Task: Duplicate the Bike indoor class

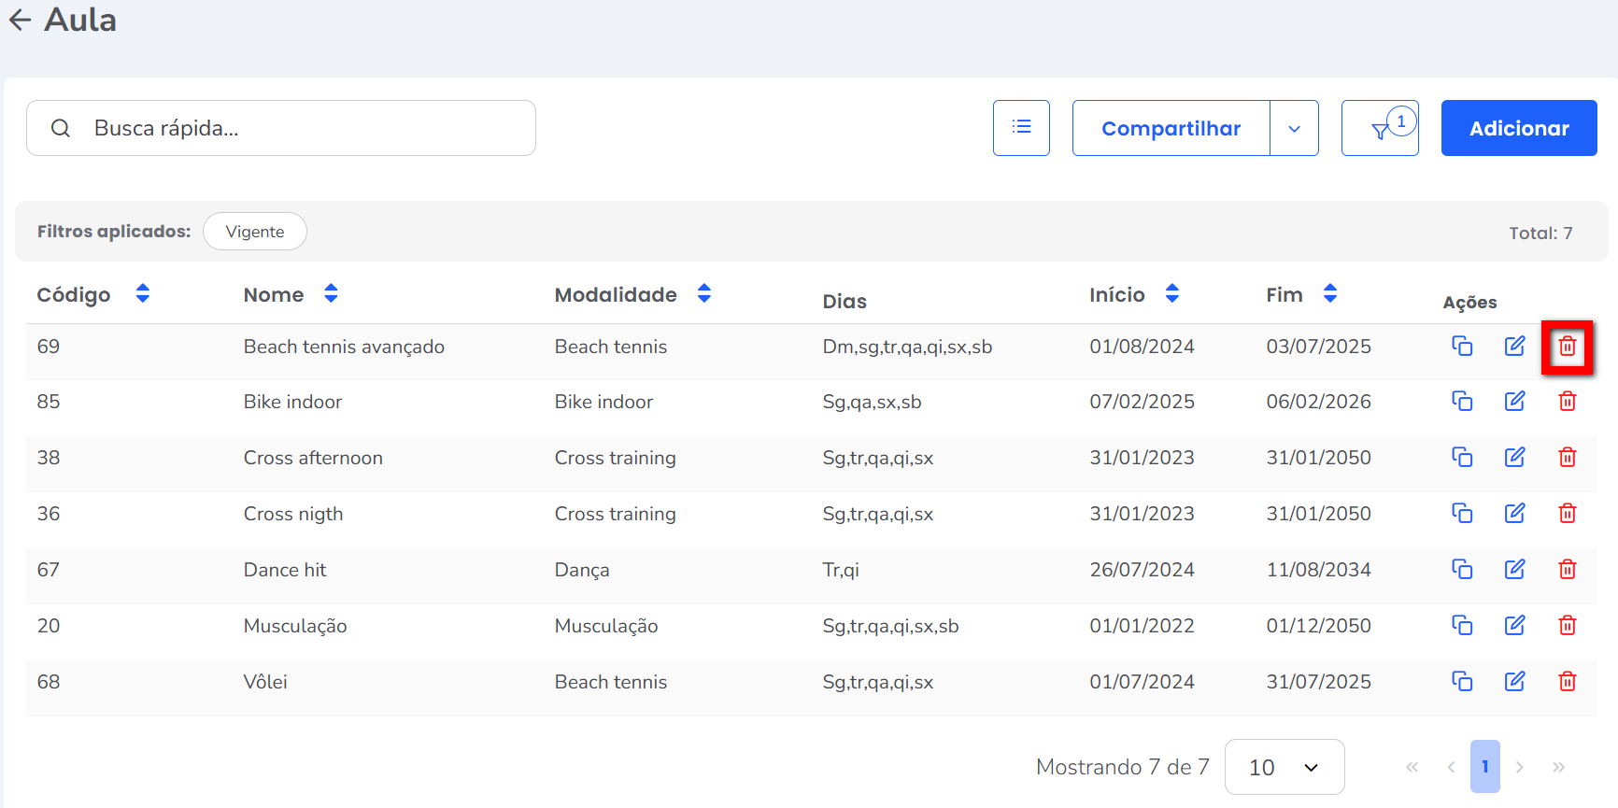Action: pos(1462,401)
